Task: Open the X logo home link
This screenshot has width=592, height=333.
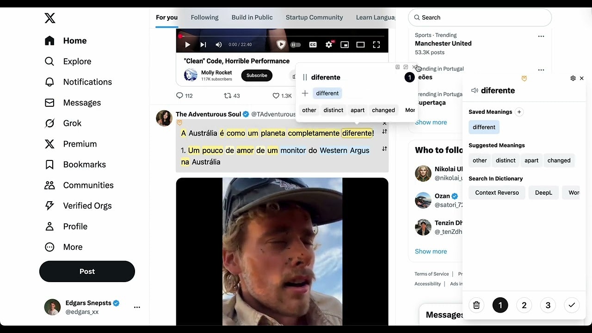Action: coord(50,18)
